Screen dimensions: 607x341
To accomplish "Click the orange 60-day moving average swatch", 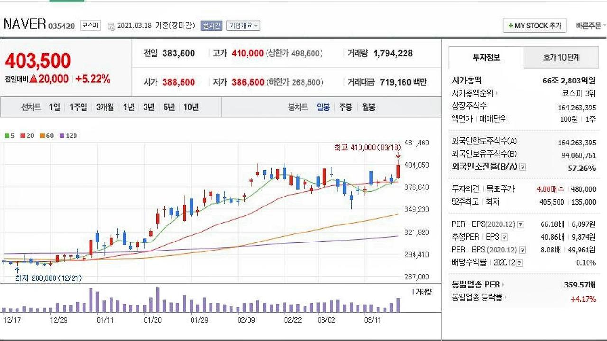I will 42,135.
